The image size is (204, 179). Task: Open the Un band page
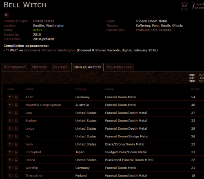[x=27, y=136]
